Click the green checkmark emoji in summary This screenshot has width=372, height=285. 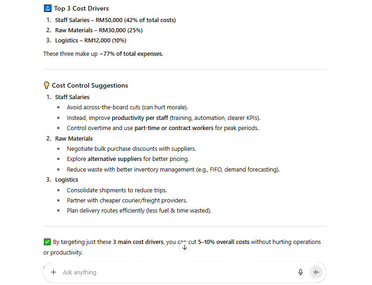pyautogui.click(x=47, y=242)
